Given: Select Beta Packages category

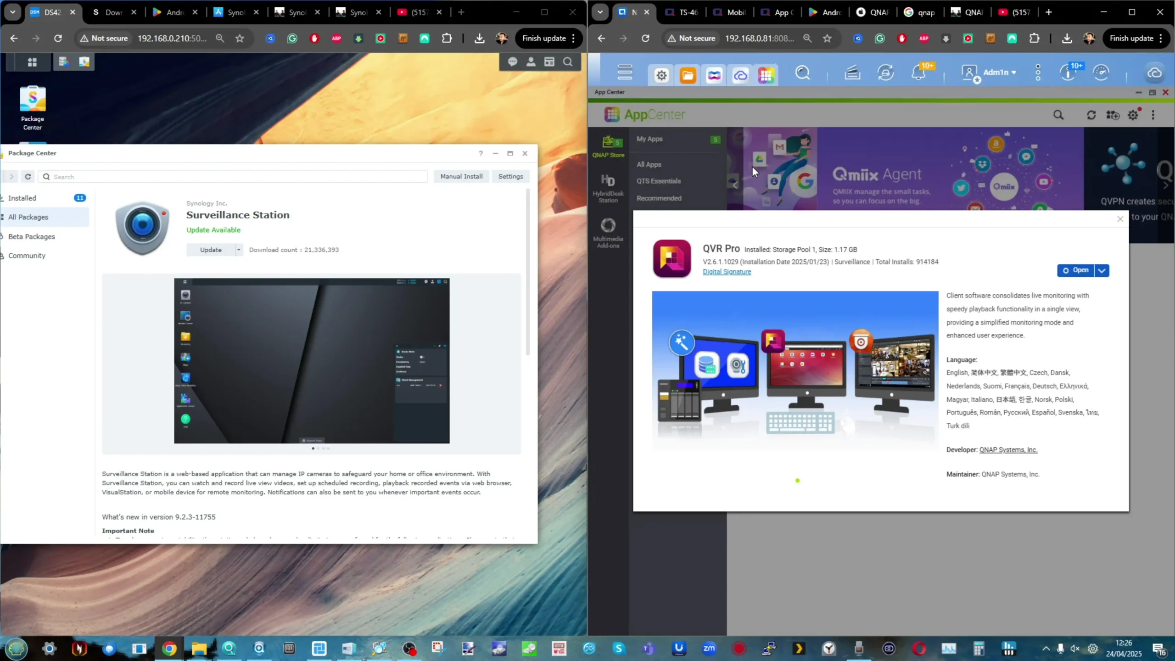Looking at the screenshot, I should tap(45, 236).
